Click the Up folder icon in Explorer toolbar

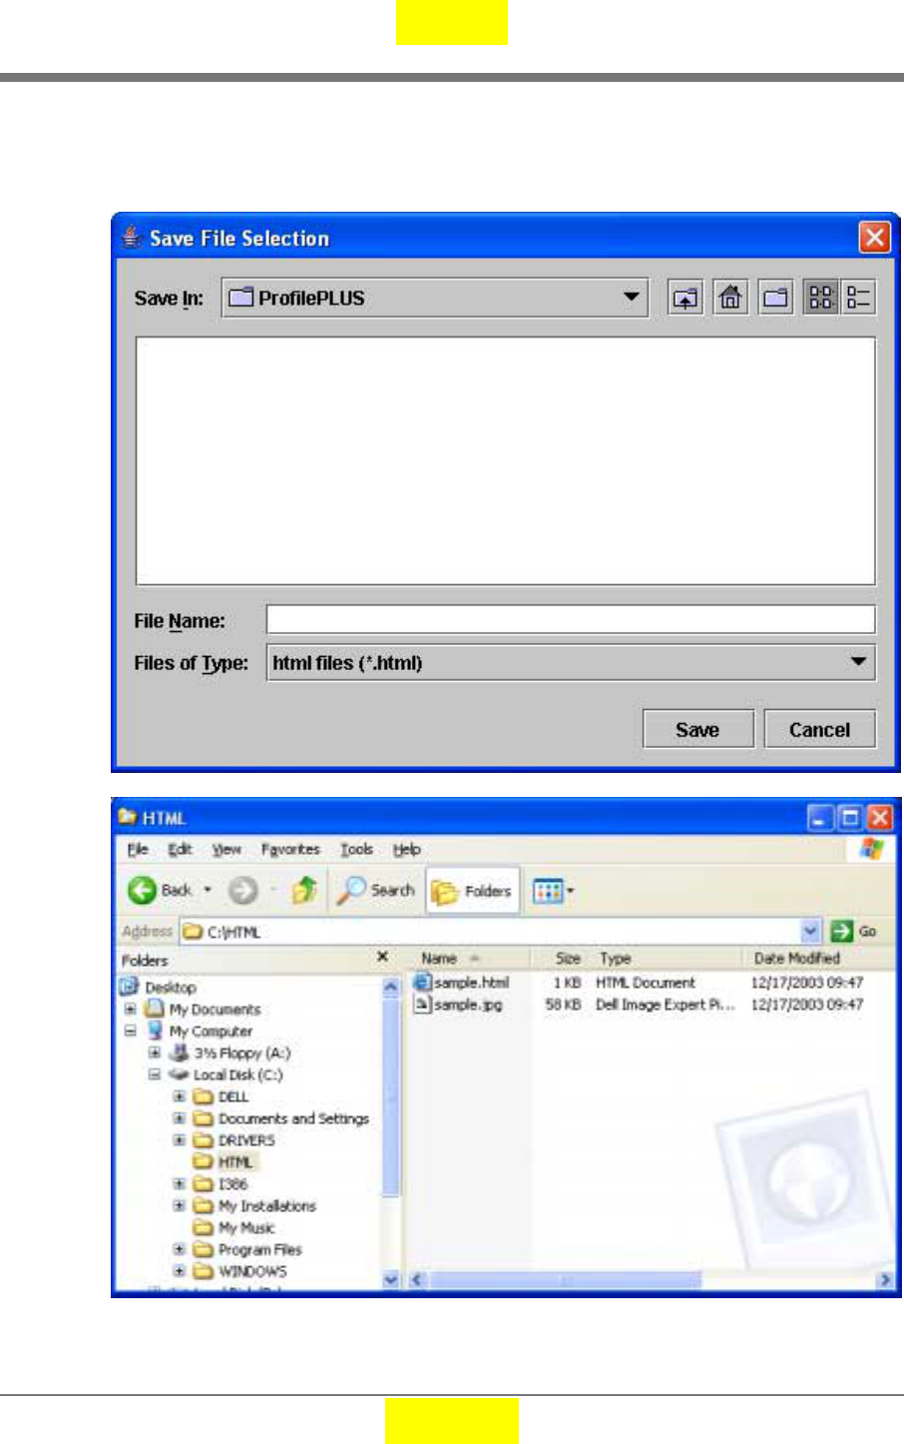pyautogui.click(x=304, y=890)
